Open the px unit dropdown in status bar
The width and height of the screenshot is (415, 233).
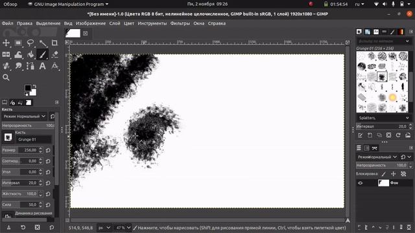(x=104, y=228)
